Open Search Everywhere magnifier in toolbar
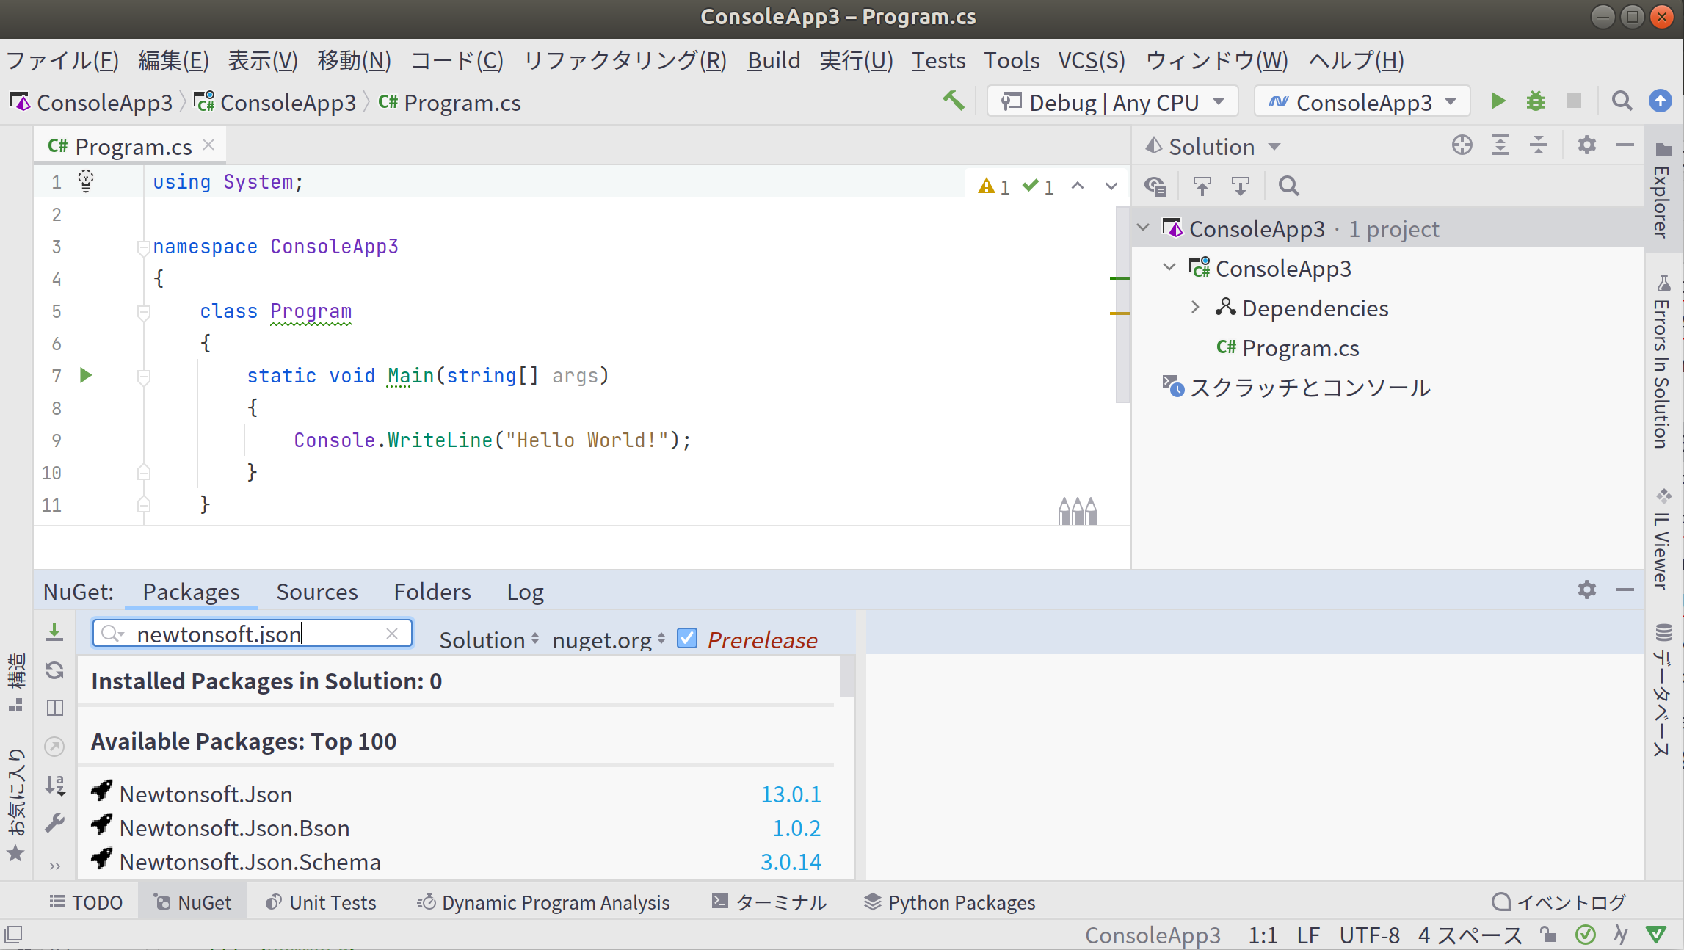The width and height of the screenshot is (1684, 950). coord(1622,101)
